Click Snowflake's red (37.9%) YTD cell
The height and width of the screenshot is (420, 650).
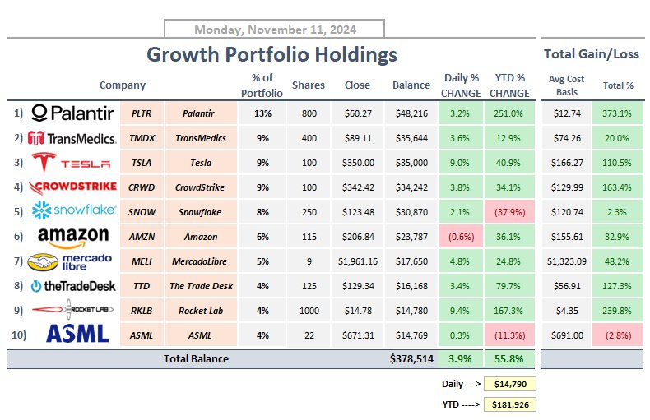509,211
